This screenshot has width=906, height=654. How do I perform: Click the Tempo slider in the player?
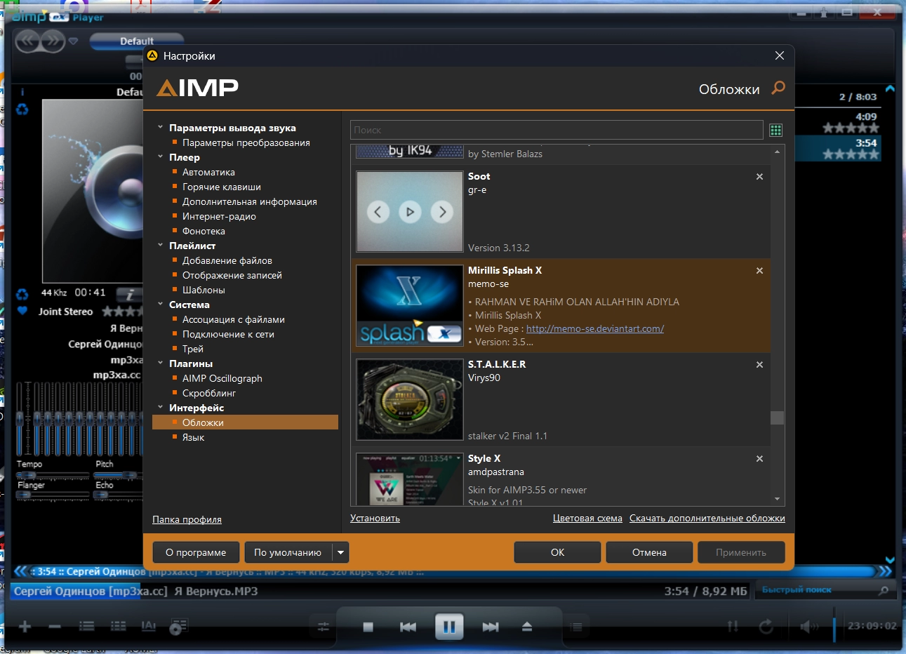[x=53, y=474]
